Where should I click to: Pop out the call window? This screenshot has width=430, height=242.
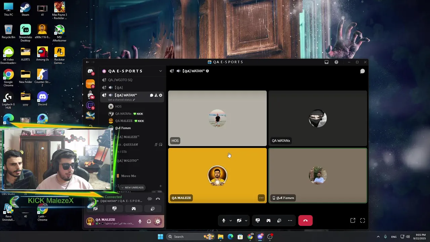(x=353, y=220)
